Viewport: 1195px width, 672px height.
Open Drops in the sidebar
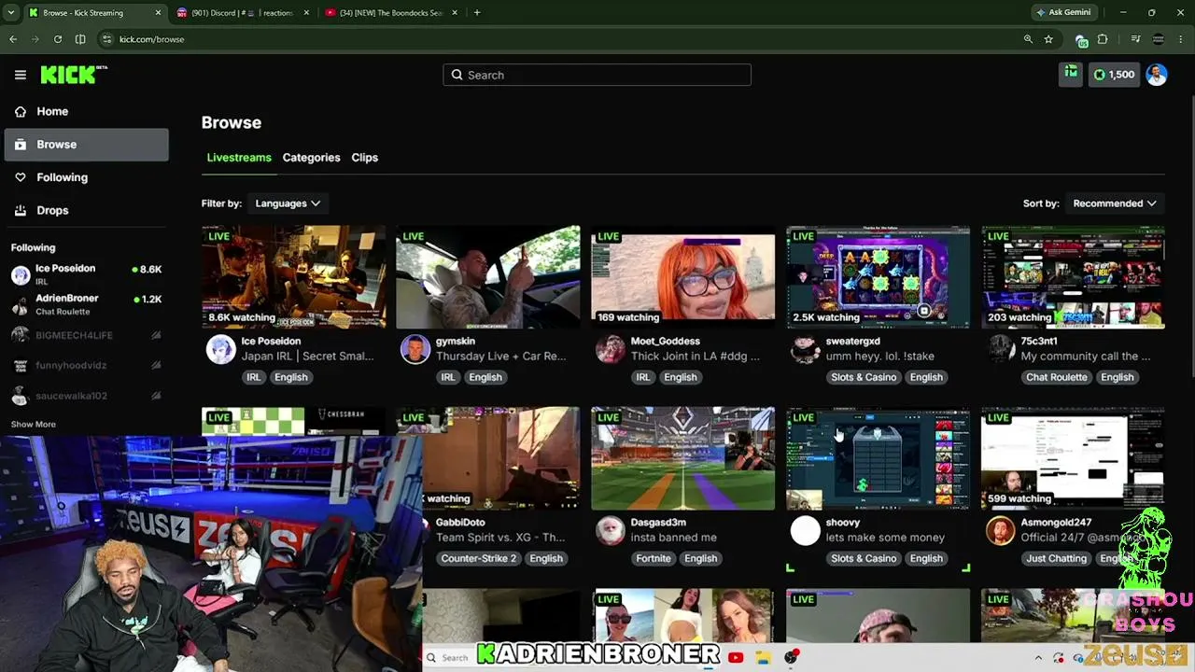point(86,210)
